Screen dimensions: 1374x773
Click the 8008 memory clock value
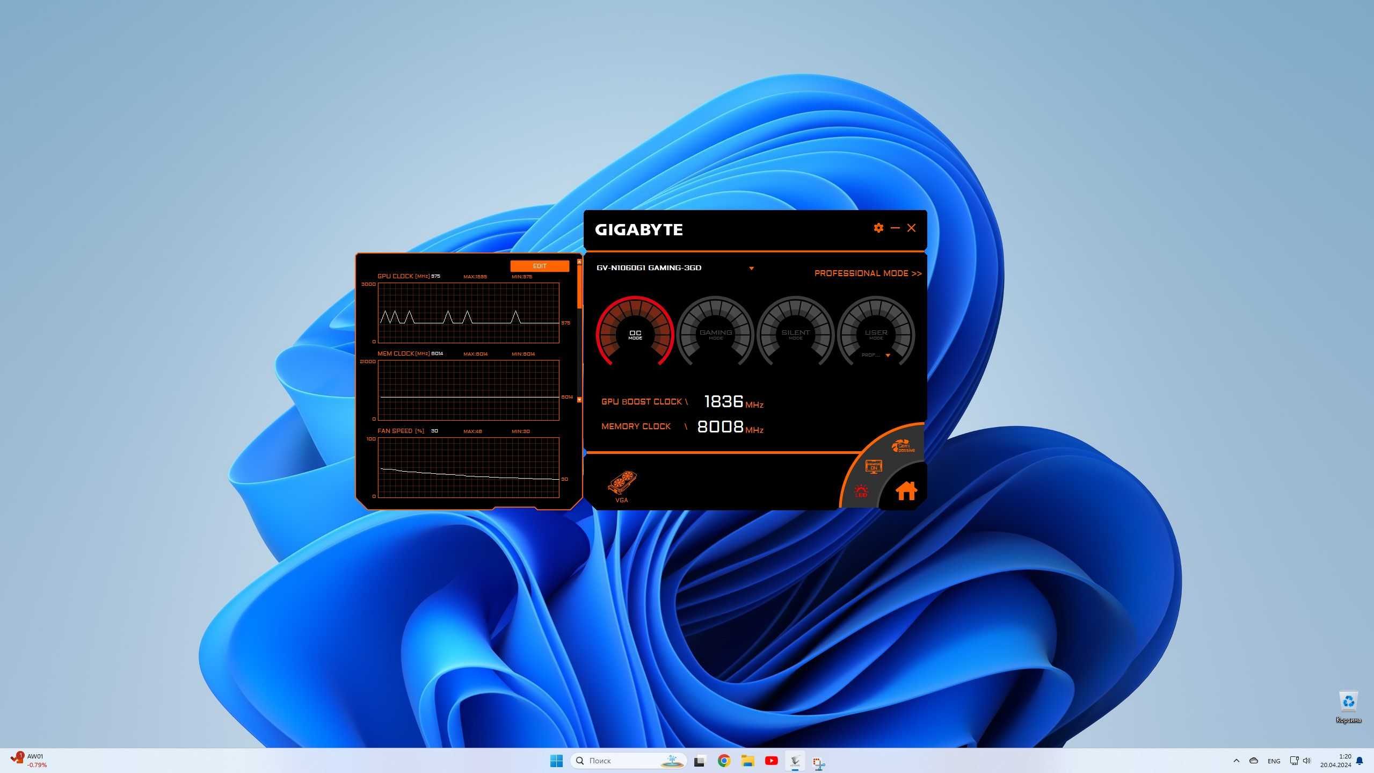click(720, 427)
